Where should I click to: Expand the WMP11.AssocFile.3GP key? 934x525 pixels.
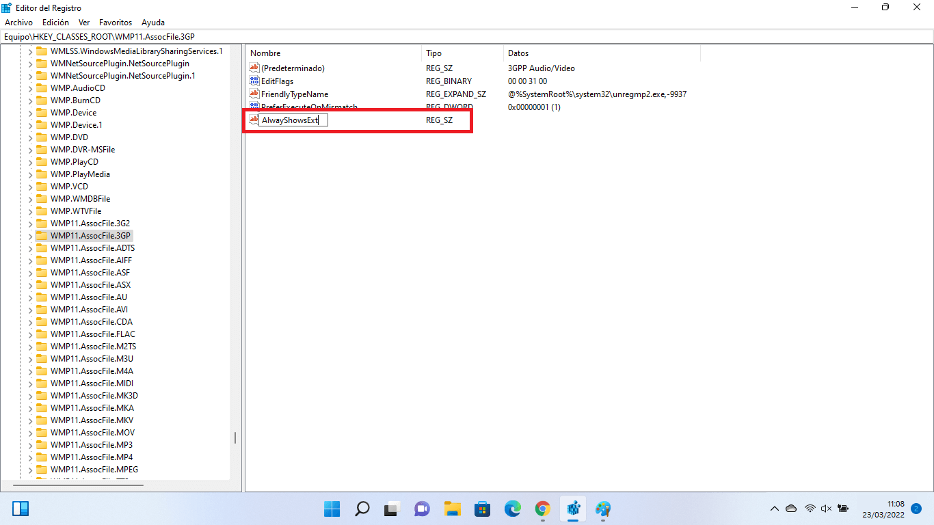30,236
